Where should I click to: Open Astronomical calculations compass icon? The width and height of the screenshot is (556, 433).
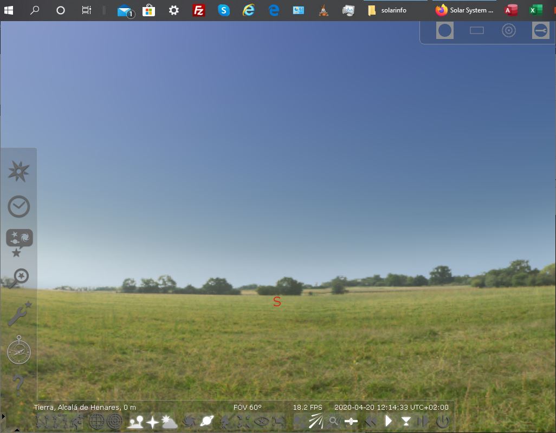[19, 350]
